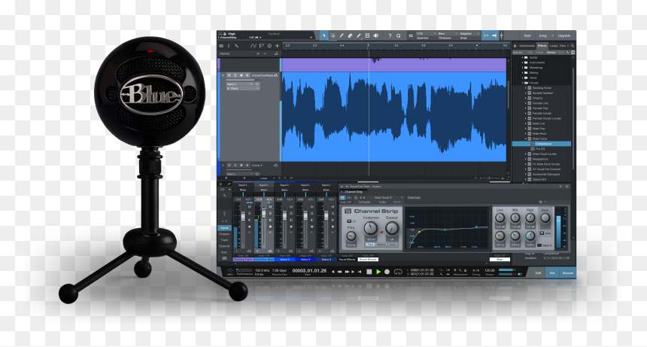The image size is (647, 347).
Task: Select the Listen (speaker) tool
Action: [376, 35]
